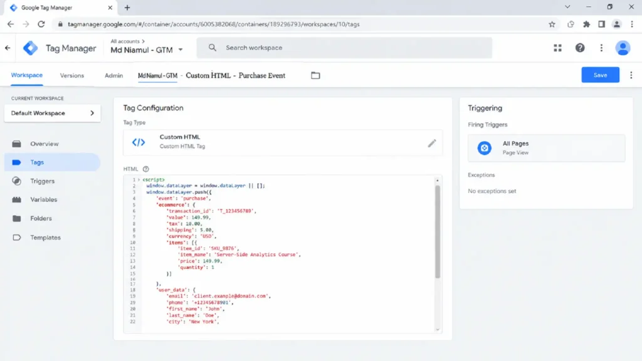
Task: Open the header more options menu
Action: [x=601, y=48]
